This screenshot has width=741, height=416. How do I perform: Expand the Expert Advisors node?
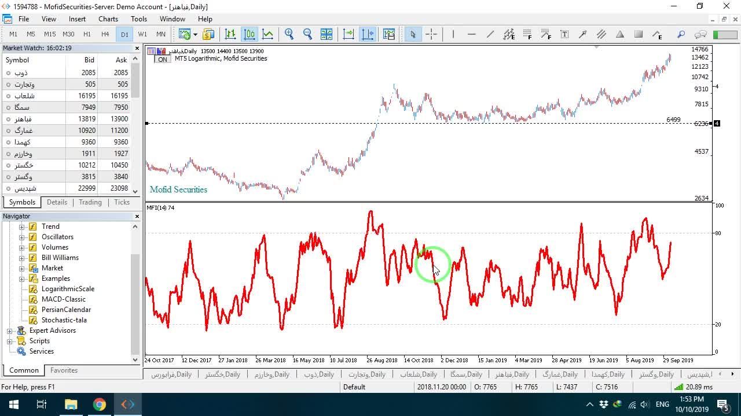[x=10, y=330]
